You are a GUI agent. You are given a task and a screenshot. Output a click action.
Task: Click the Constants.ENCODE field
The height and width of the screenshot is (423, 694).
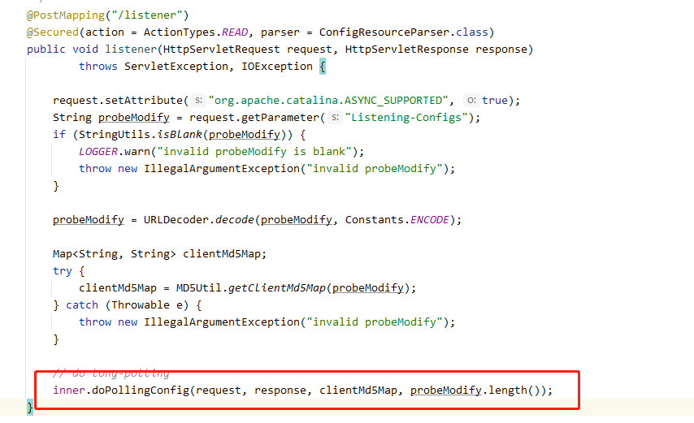(397, 220)
